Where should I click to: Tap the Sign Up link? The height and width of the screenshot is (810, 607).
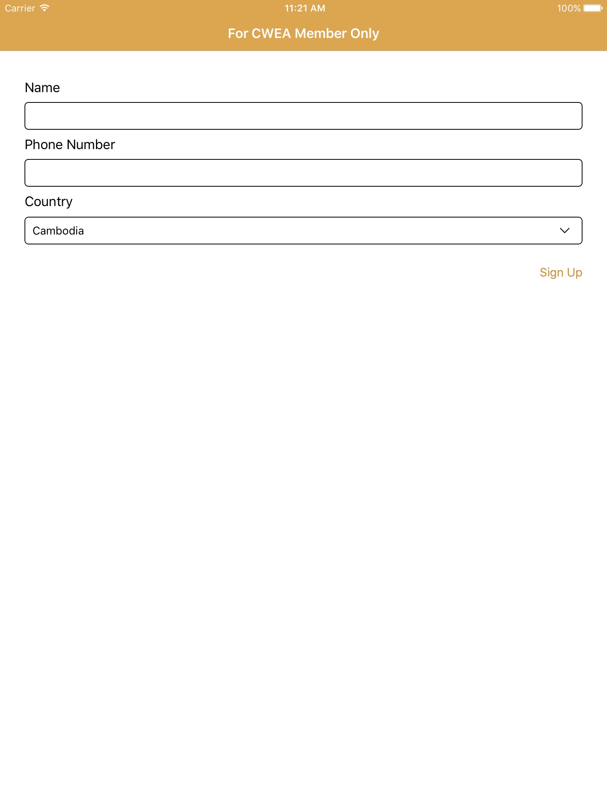click(x=561, y=273)
